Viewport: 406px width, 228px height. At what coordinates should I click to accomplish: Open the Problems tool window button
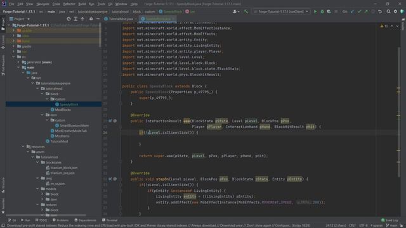60,220
